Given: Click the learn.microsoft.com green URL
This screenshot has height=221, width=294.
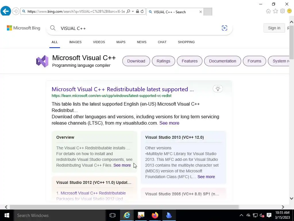Looking at the screenshot, I should (112, 96).
